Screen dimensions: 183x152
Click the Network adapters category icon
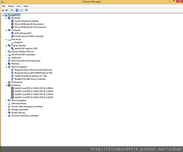tap(9, 67)
